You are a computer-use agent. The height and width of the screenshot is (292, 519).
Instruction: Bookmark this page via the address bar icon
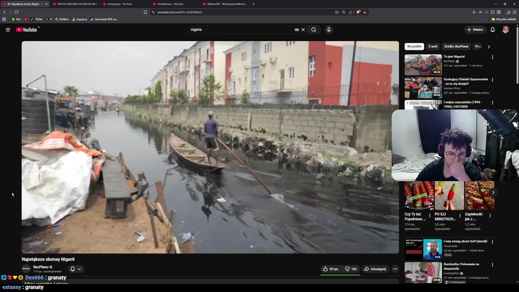pos(145,12)
